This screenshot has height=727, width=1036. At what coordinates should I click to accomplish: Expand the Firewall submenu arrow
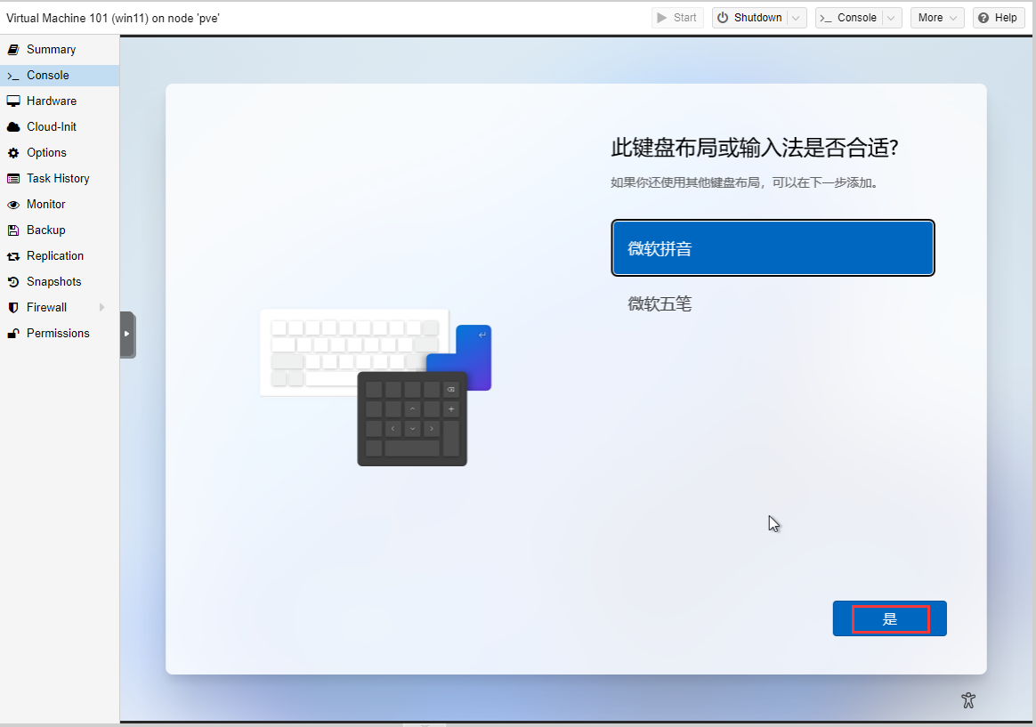tap(101, 308)
